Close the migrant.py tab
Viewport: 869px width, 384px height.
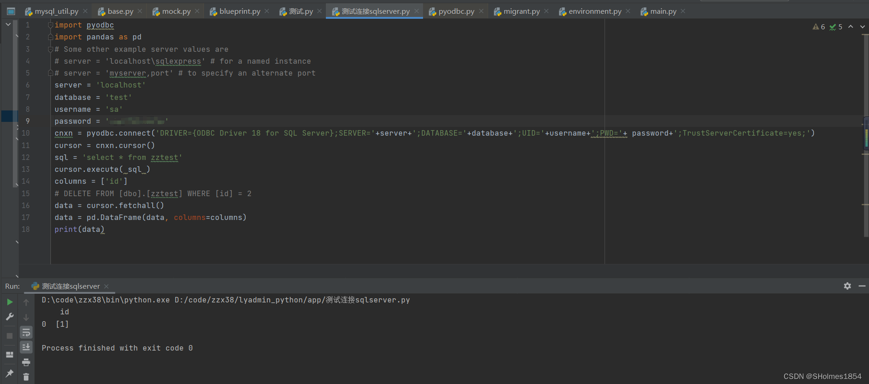pyautogui.click(x=546, y=11)
